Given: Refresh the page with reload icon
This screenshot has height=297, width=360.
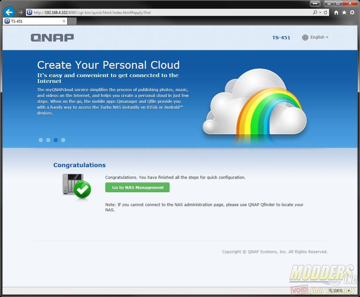Looking at the screenshot, I should [x=326, y=12].
